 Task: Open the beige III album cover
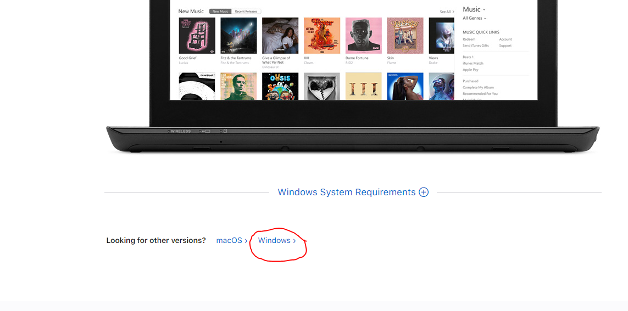[x=363, y=86]
